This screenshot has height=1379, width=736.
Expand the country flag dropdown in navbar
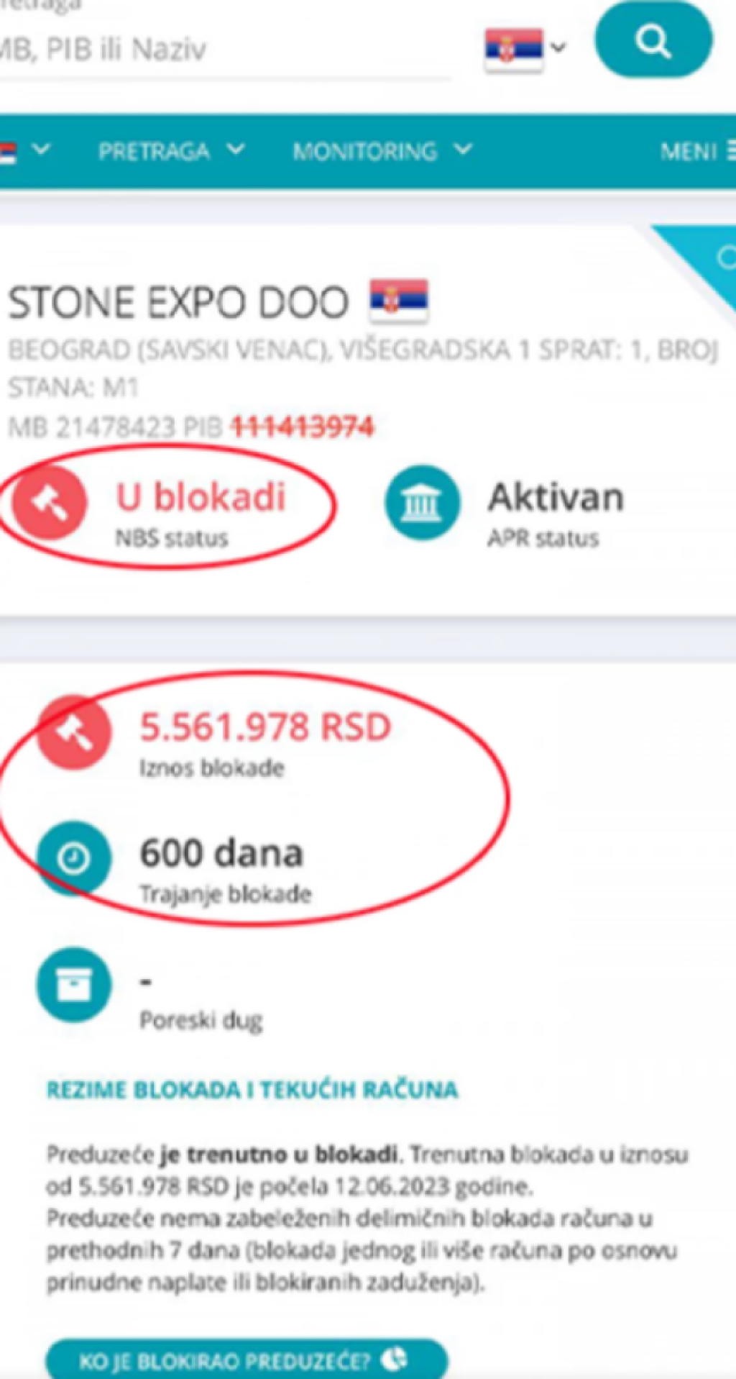tap(24, 151)
